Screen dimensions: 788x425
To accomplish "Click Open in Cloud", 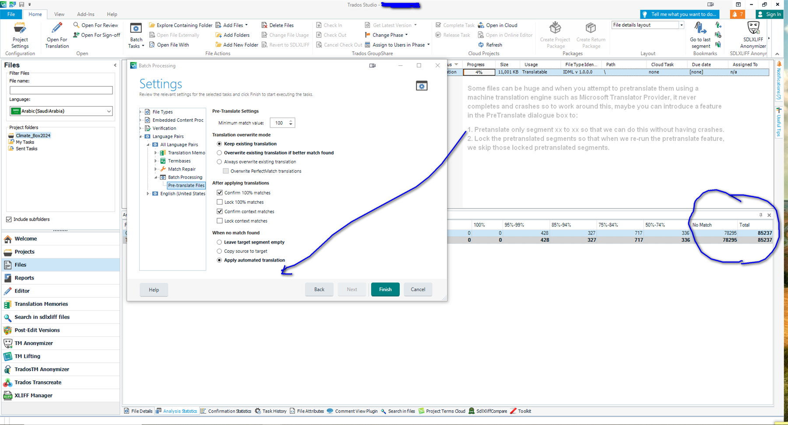I will coord(498,25).
